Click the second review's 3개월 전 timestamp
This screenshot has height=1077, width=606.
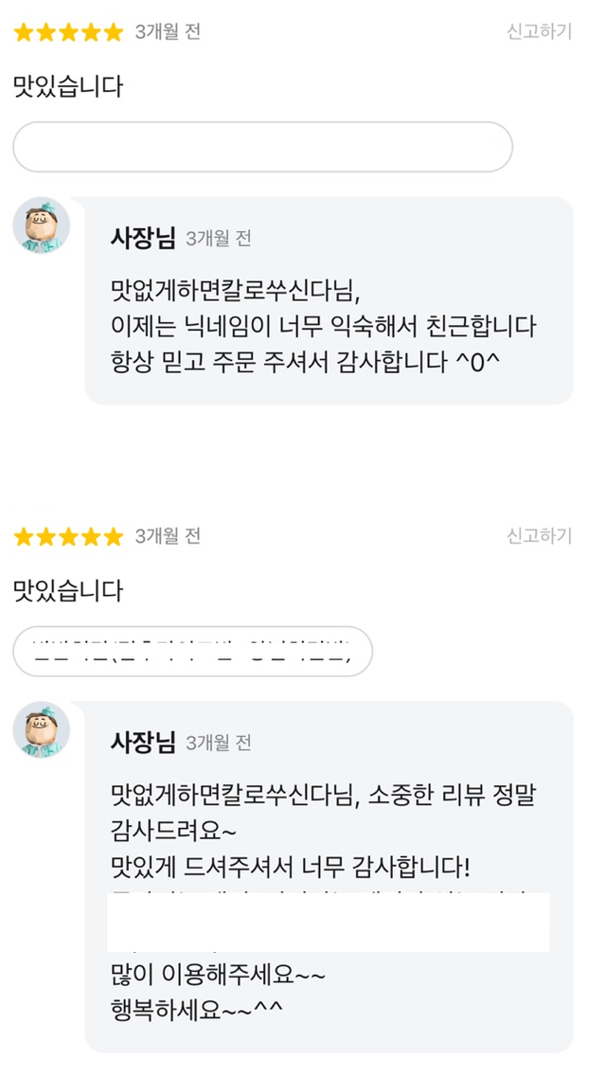coord(168,536)
